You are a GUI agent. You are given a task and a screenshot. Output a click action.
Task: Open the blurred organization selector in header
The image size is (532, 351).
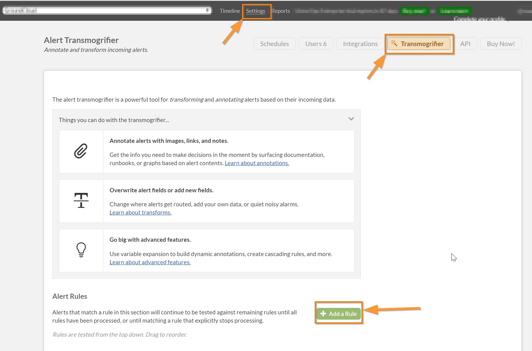coord(107,11)
